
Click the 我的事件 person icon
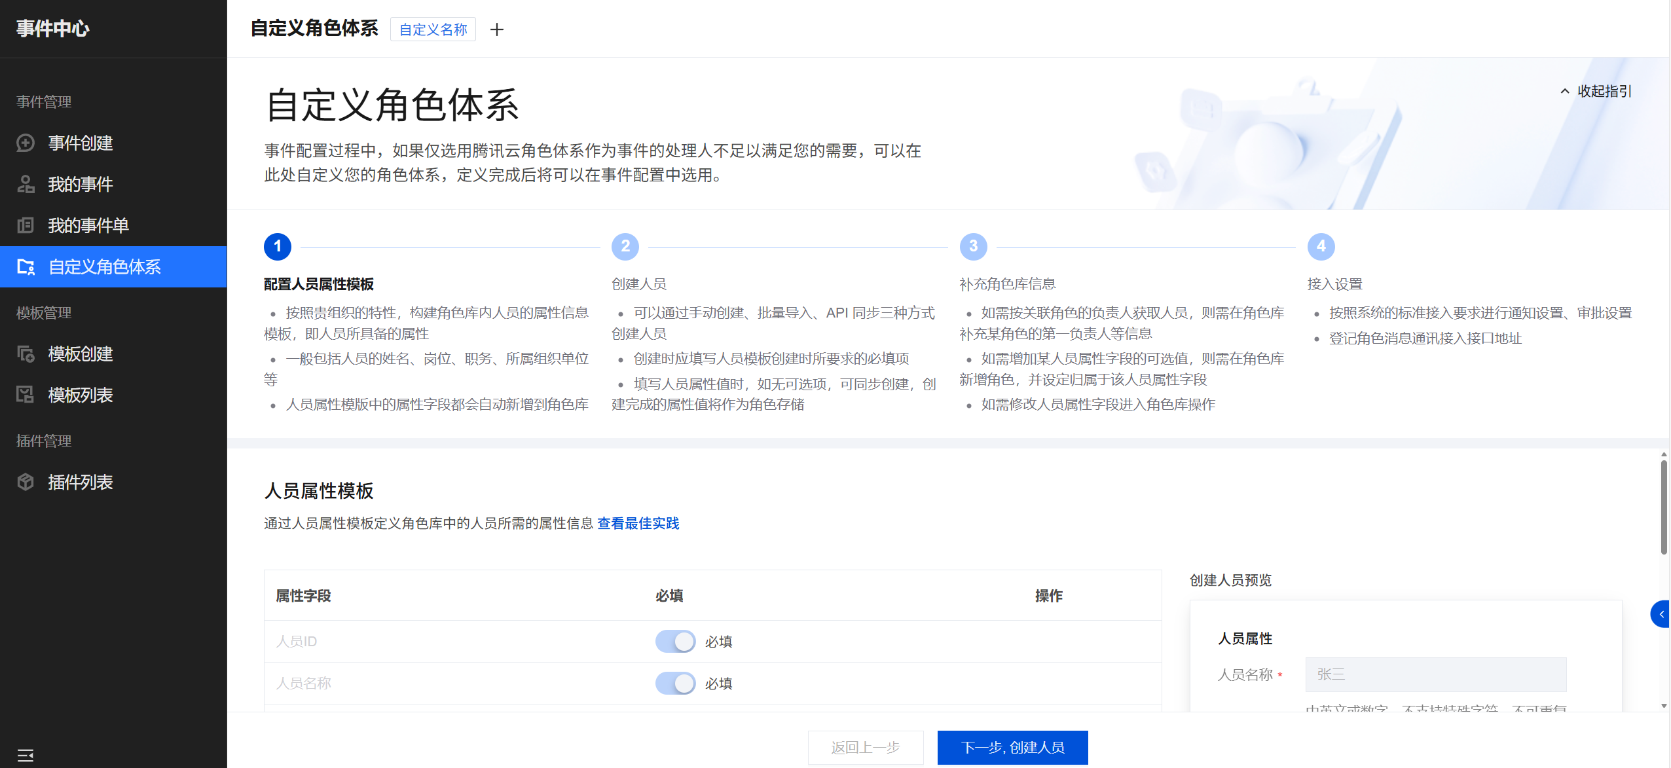coord(26,184)
